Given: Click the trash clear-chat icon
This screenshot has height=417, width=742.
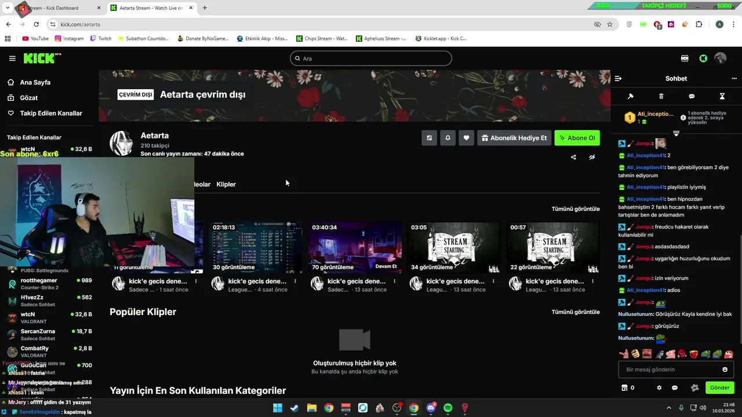Looking at the screenshot, I should pyautogui.click(x=661, y=96).
